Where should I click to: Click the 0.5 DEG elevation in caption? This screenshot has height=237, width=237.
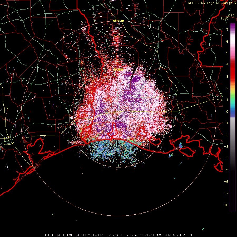[129, 235]
